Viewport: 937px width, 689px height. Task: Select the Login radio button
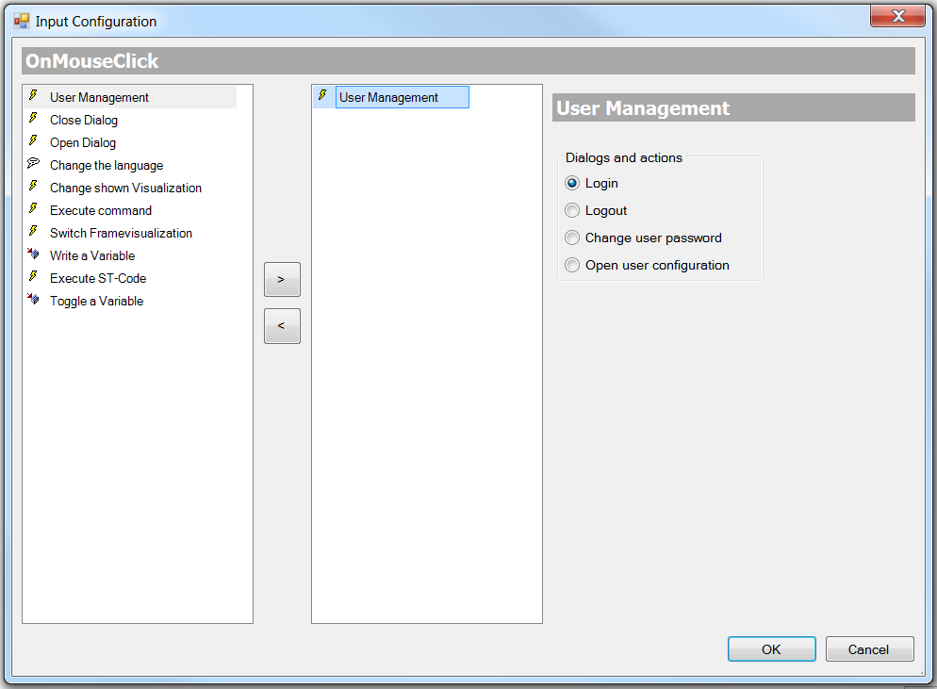572,183
